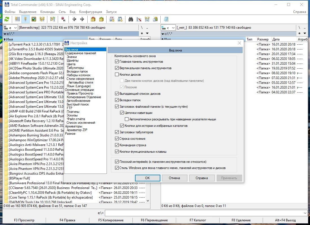Click the unpack files (green arrow box) icon
Screen dimensions: 310x225
(101, 19)
